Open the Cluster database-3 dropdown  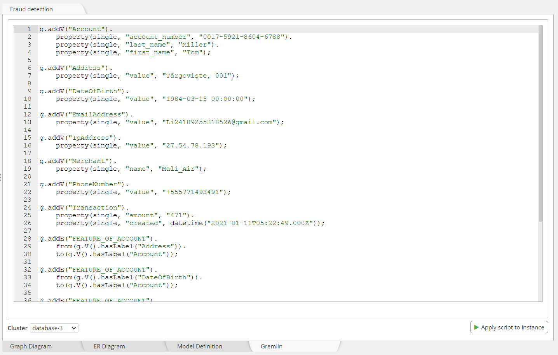[x=54, y=328]
